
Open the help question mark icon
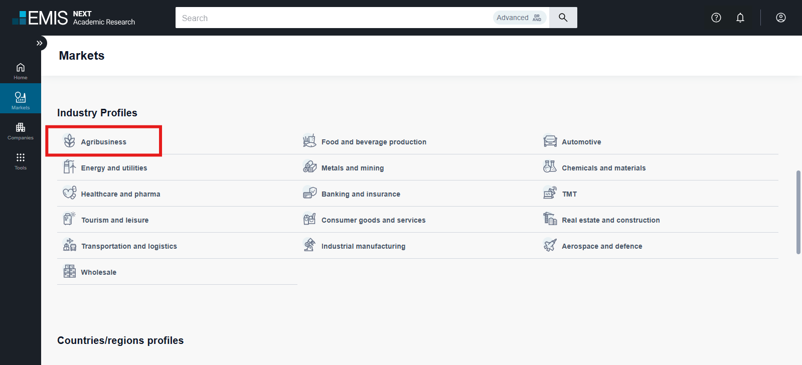click(716, 18)
